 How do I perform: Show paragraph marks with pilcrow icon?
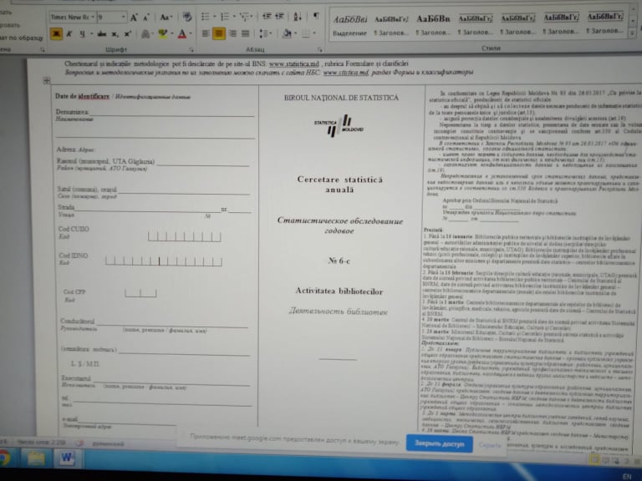point(316,17)
